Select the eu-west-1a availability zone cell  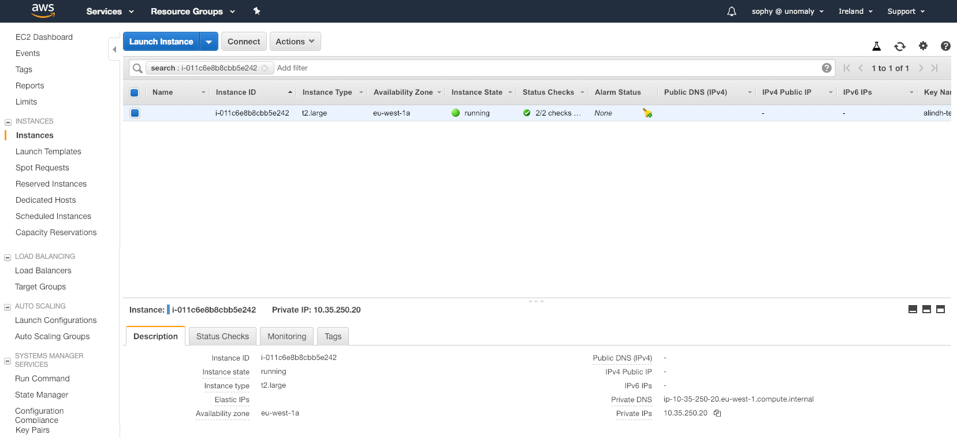point(392,113)
